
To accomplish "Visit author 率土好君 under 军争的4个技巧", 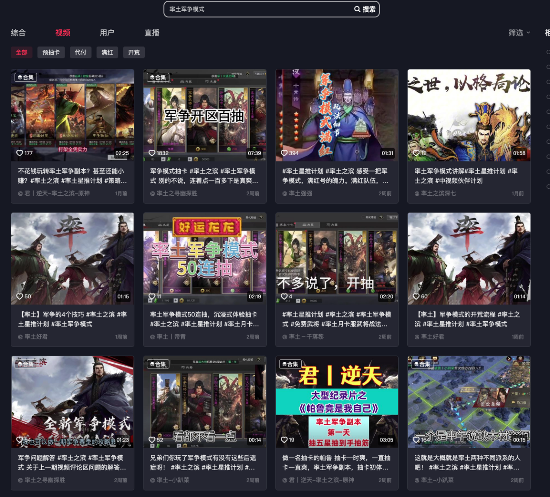I will coord(33,337).
